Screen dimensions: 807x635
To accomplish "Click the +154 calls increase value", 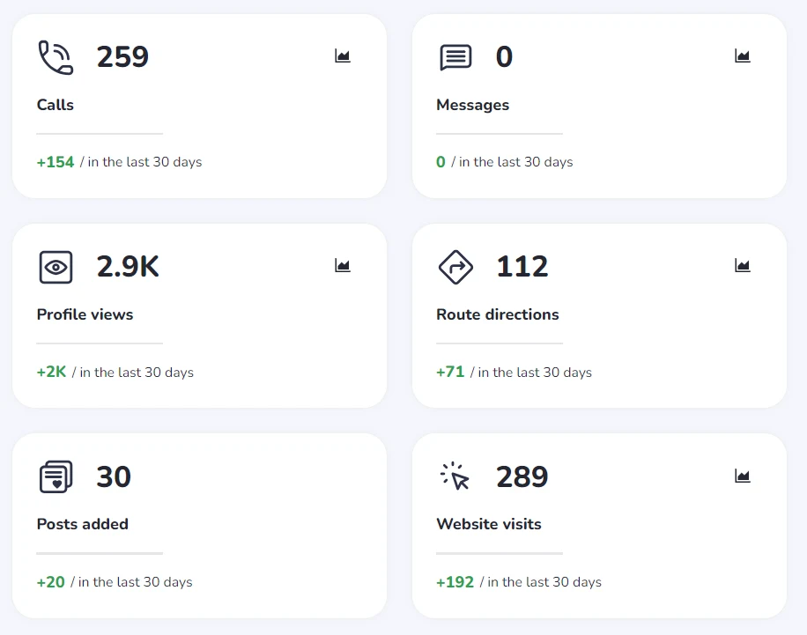I will (x=56, y=162).
